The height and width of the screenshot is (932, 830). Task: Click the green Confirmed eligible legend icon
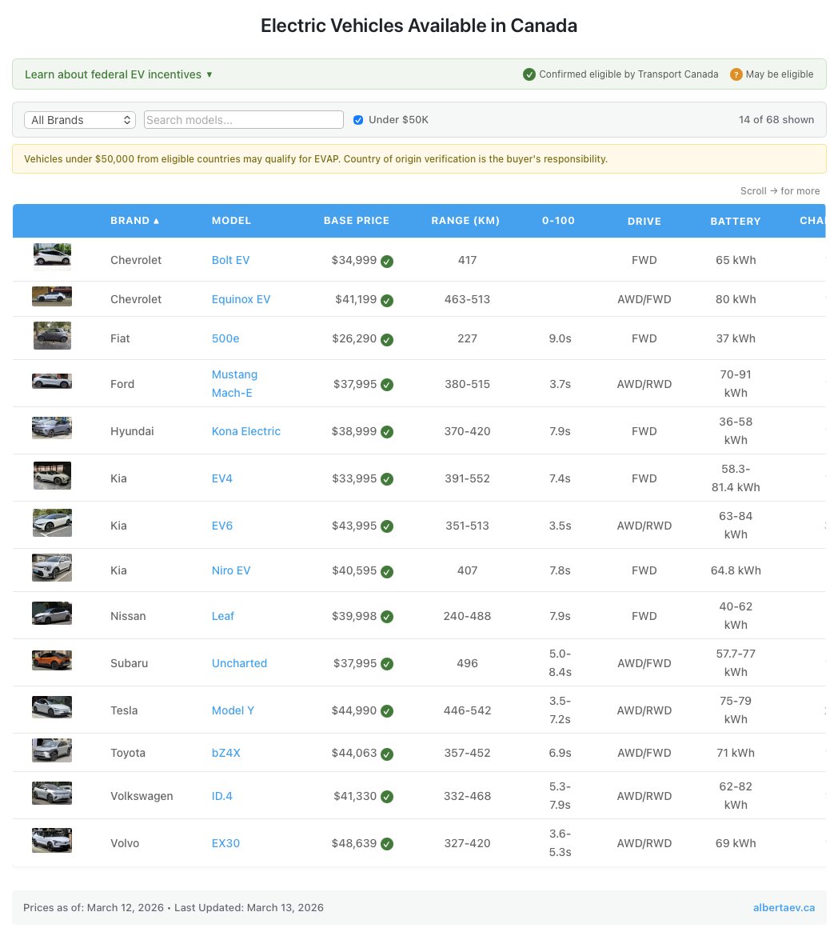529,74
